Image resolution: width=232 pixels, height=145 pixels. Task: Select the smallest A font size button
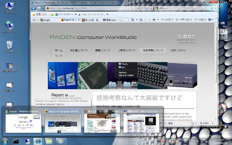tap(185, 36)
